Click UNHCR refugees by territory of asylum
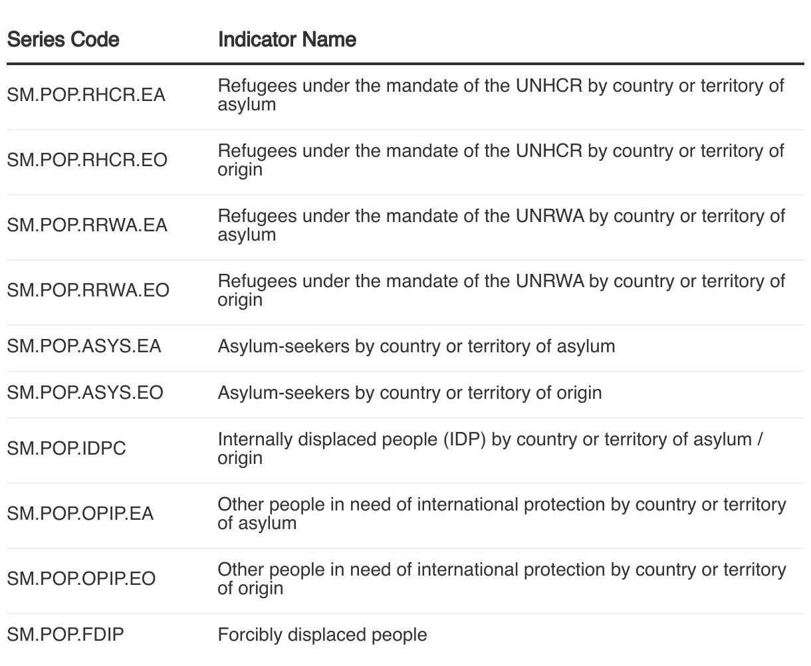This screenshot has height=666, width=811. point(501,95)
